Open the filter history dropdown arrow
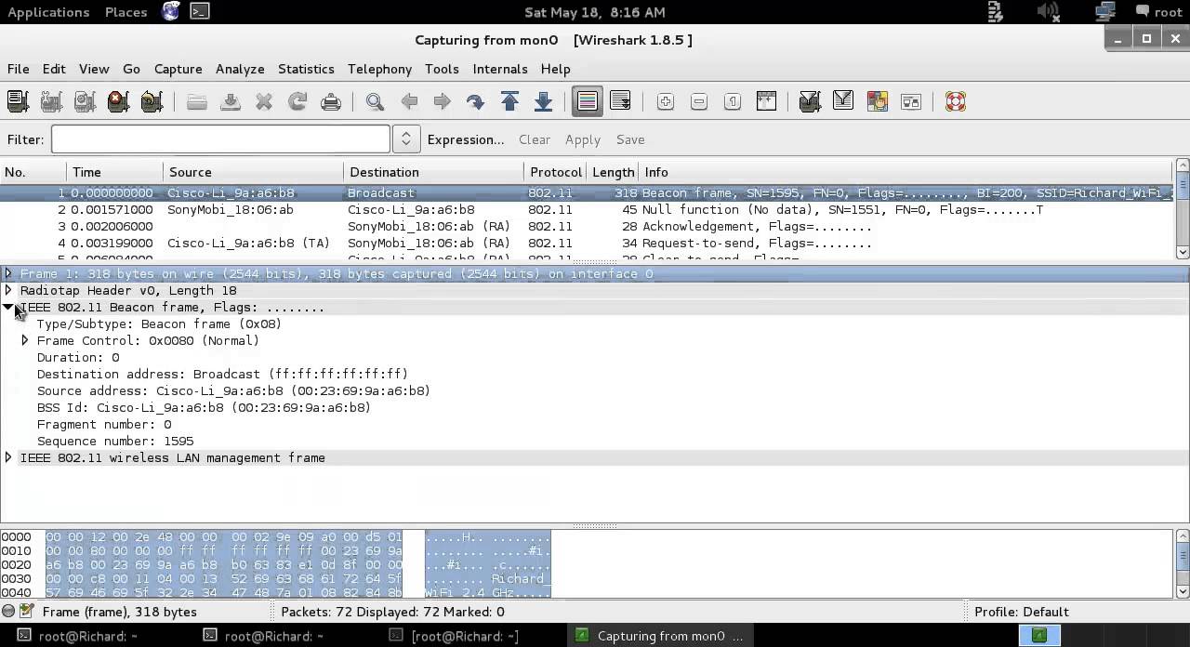1190x647 pixels. (x=405, y=139)
